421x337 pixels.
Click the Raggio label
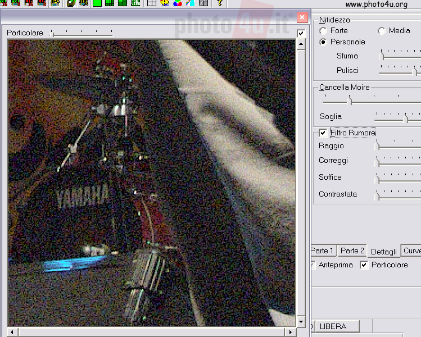pos(331,145)
